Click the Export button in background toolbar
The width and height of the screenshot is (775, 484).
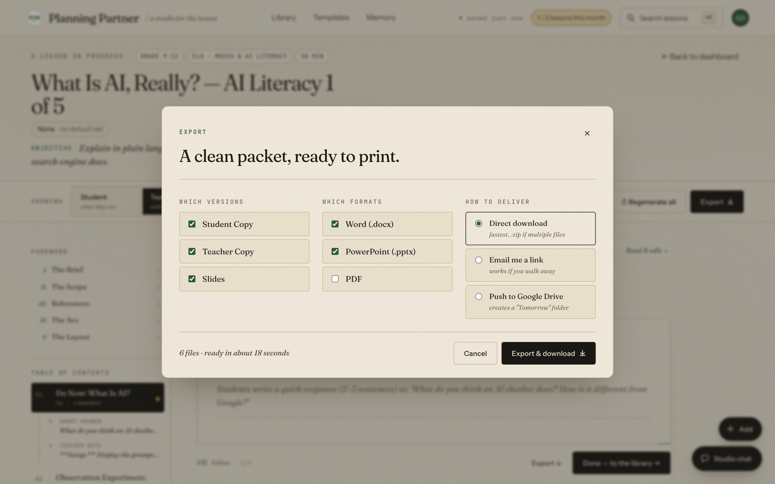click(717, 202)
